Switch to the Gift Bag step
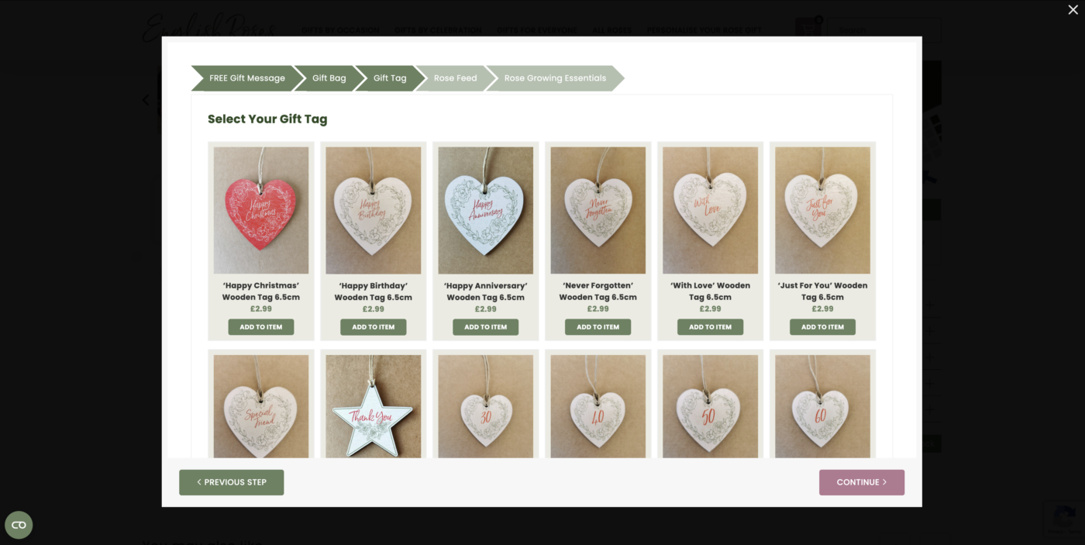 pyautogui.click(x=329, y=78)
